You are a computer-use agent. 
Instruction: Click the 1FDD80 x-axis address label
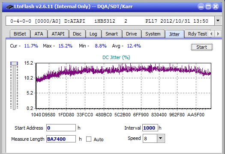click(x=66, y=115)
